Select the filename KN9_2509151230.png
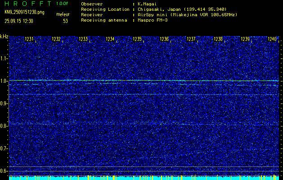Viewport: 283px width, 180px height. click(x=24, y=12)
